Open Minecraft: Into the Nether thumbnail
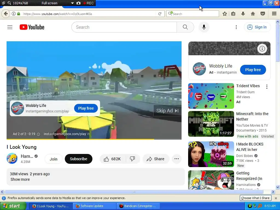 tap(211, 124)
